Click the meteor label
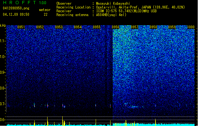This screenshot has height=126, width=198. [x=45, y=10]
